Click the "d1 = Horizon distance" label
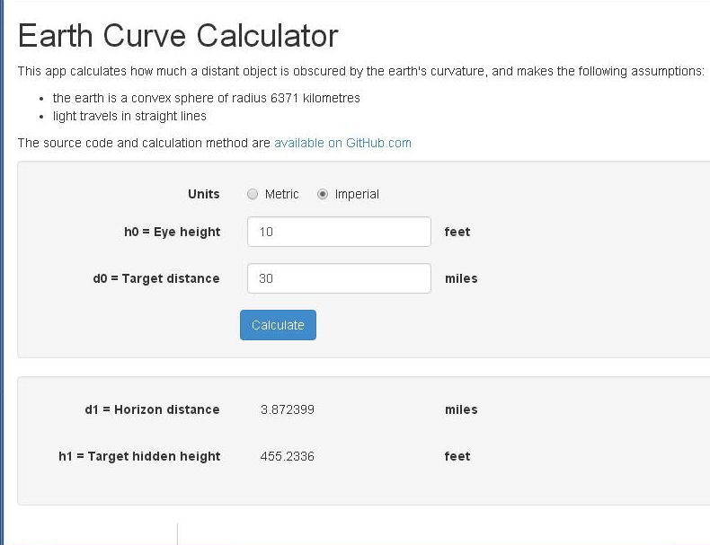Image resolution: width=710 pixels, height=545 pixels. click(152, 409)
